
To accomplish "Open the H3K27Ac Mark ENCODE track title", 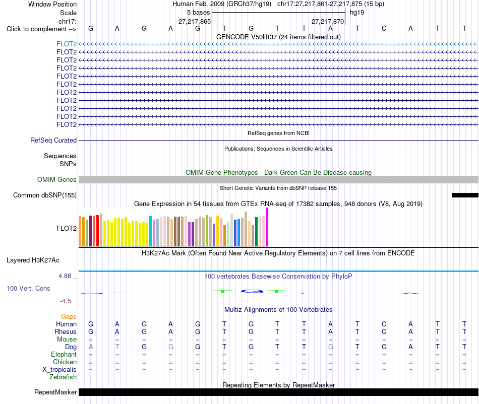I will pos(278,253).
